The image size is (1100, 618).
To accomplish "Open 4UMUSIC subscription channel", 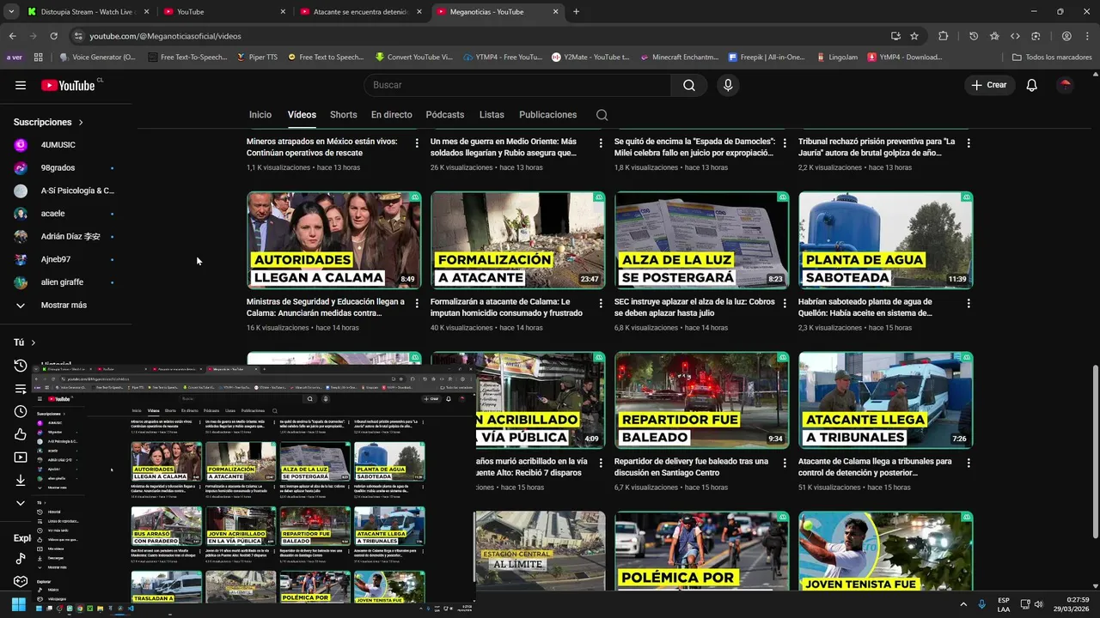I will [x=60, y=145].
